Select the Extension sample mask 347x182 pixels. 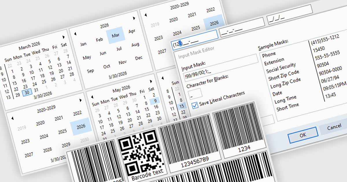274,62
